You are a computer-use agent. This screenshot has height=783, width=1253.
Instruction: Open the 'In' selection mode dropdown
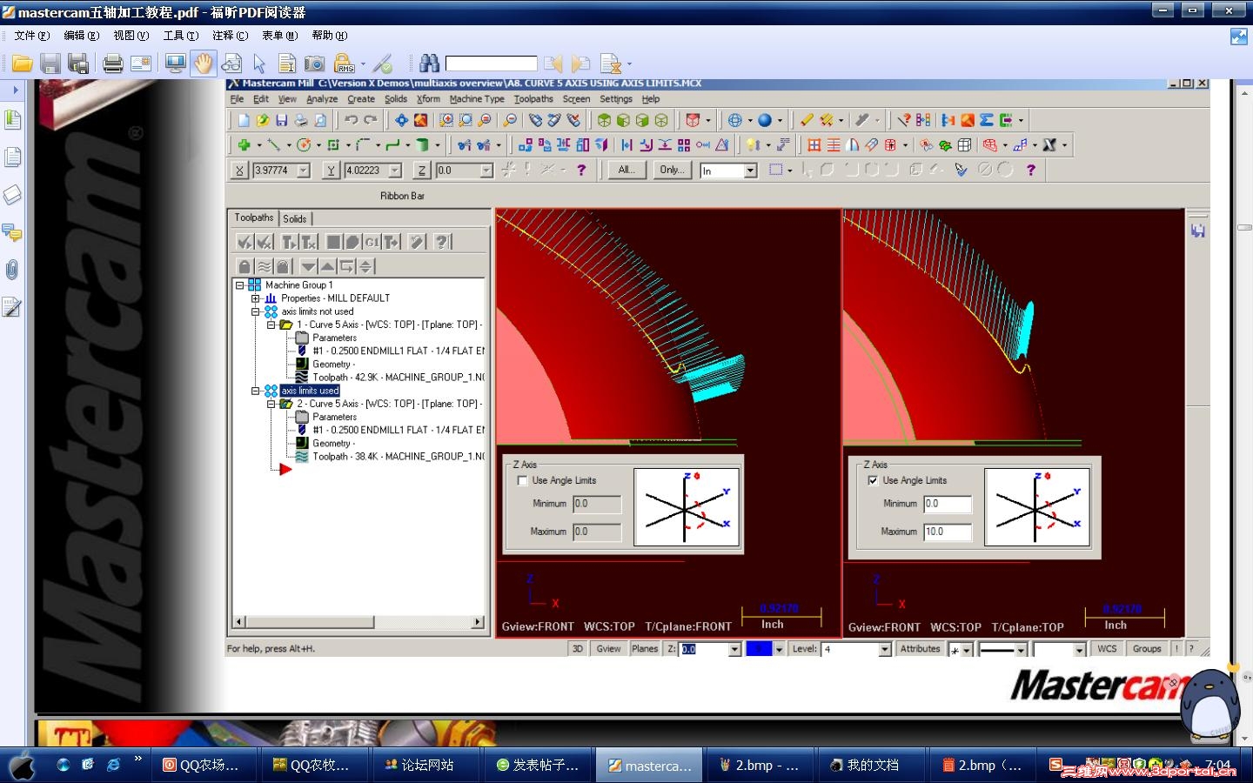(x=751, y=171)
